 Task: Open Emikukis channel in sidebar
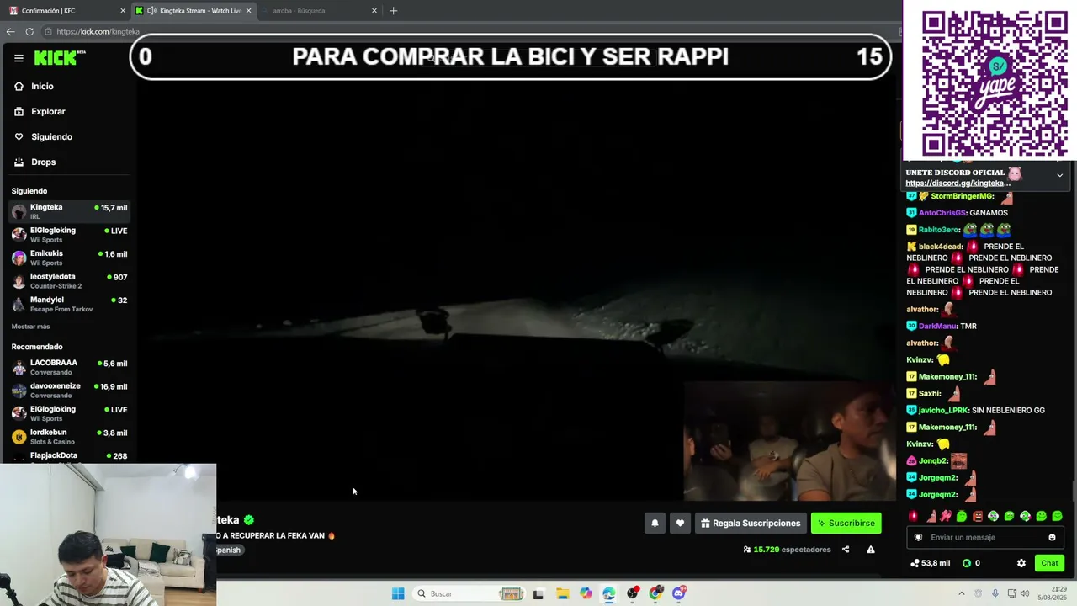pyautogui.click(x=67, y=258)
